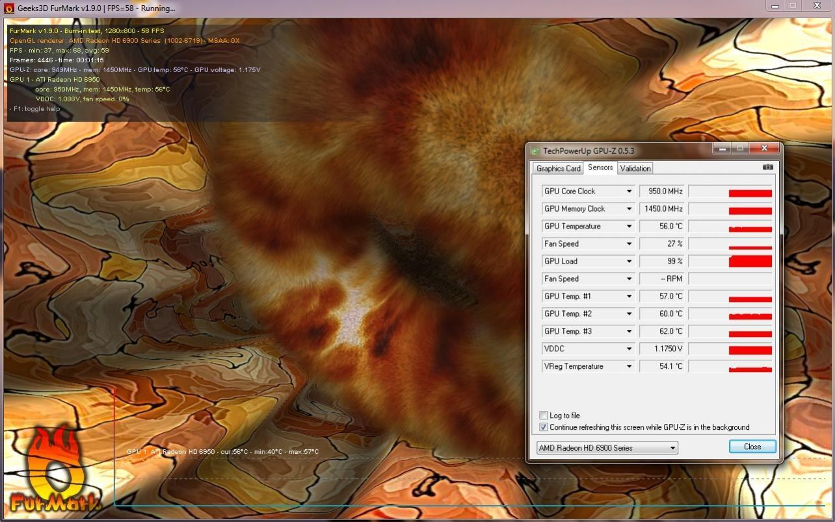835x522 pixels.
Task: Enable the Log to file checkbox
Action: [544, 416]
